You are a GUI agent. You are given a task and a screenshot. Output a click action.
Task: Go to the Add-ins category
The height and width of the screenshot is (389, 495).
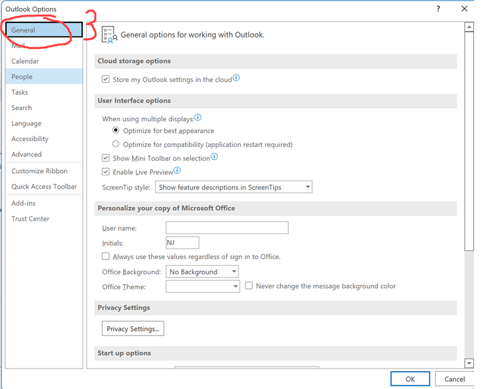point(44,203)
